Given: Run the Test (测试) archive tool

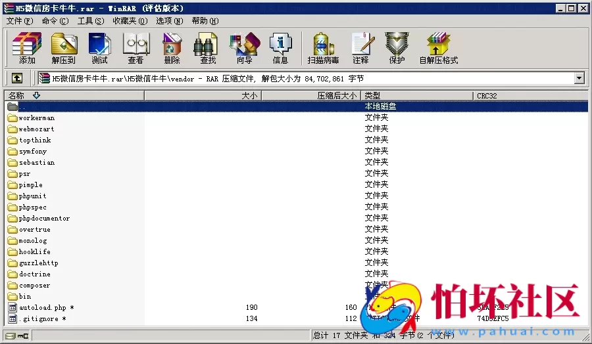Looking at the screenshot, I should pos(99,48).
